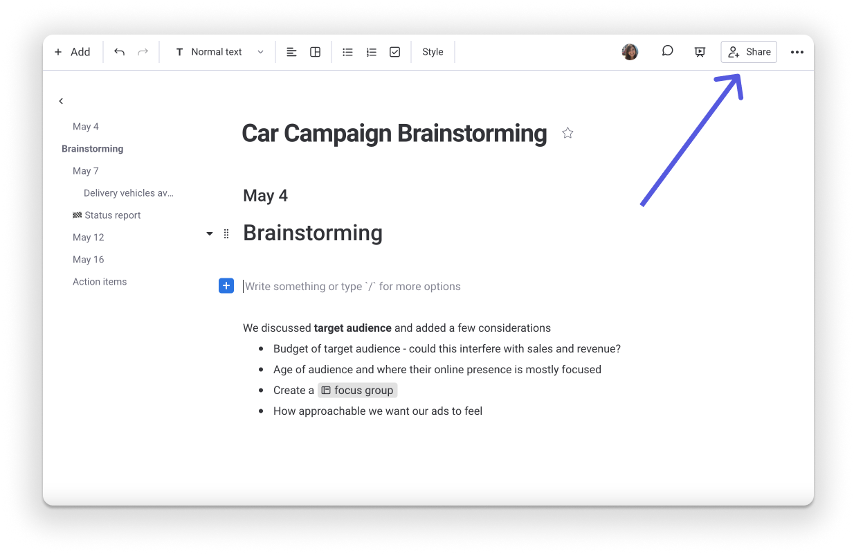Screen dimensions: 854x554
Task: Collapse the sidebar with the chevron
Action: point(61,100)
